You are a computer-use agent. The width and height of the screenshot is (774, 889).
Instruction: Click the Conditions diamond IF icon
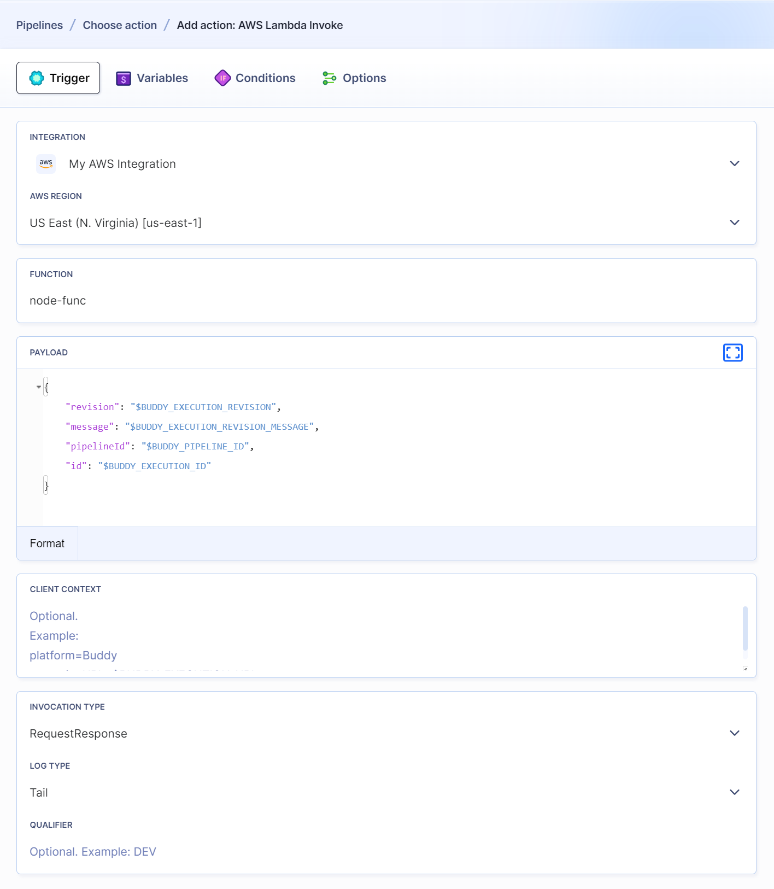pyautogui.click(x=222, y=78)
